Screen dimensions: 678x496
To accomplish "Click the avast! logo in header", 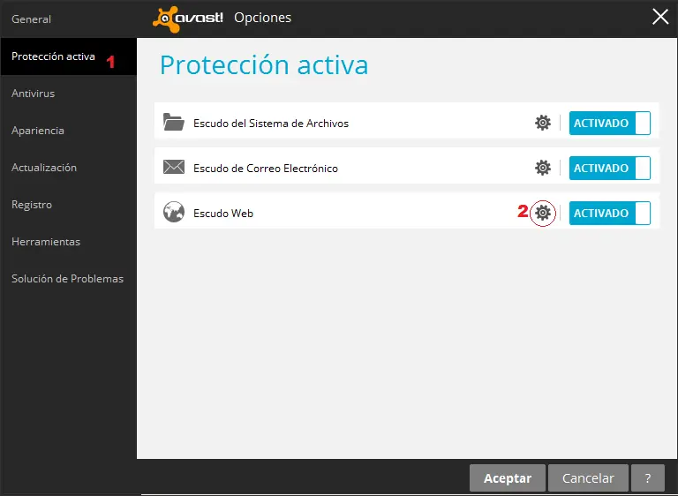I will tap(188, 19).
